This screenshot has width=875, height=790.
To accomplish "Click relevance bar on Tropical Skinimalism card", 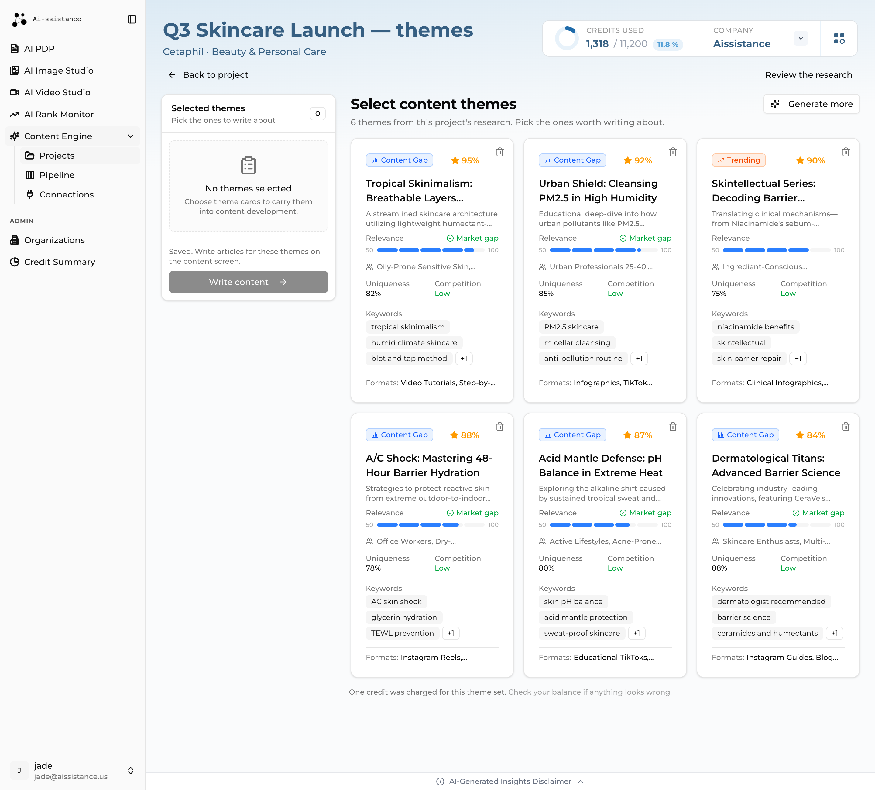I will tap(431, 250).
